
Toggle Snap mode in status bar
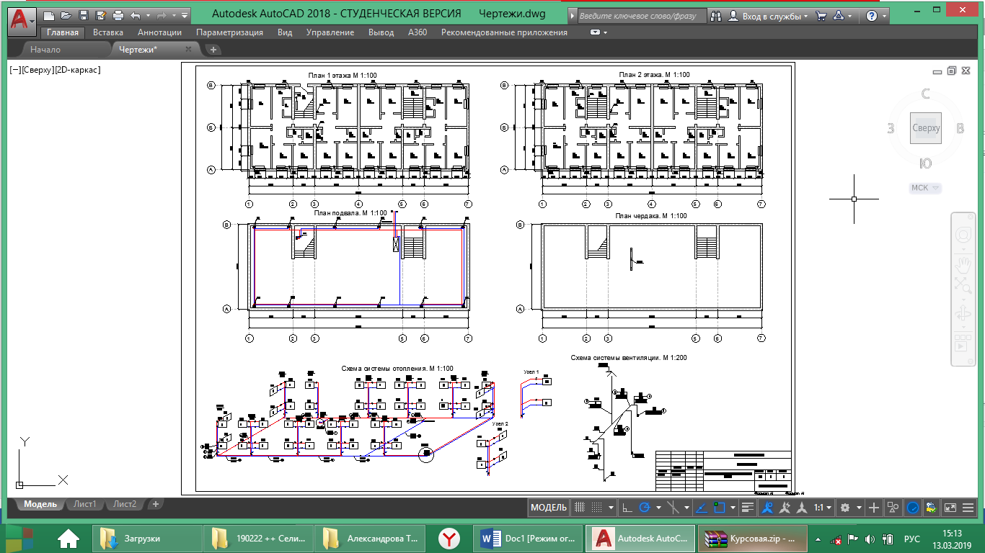tap(596, 508)
